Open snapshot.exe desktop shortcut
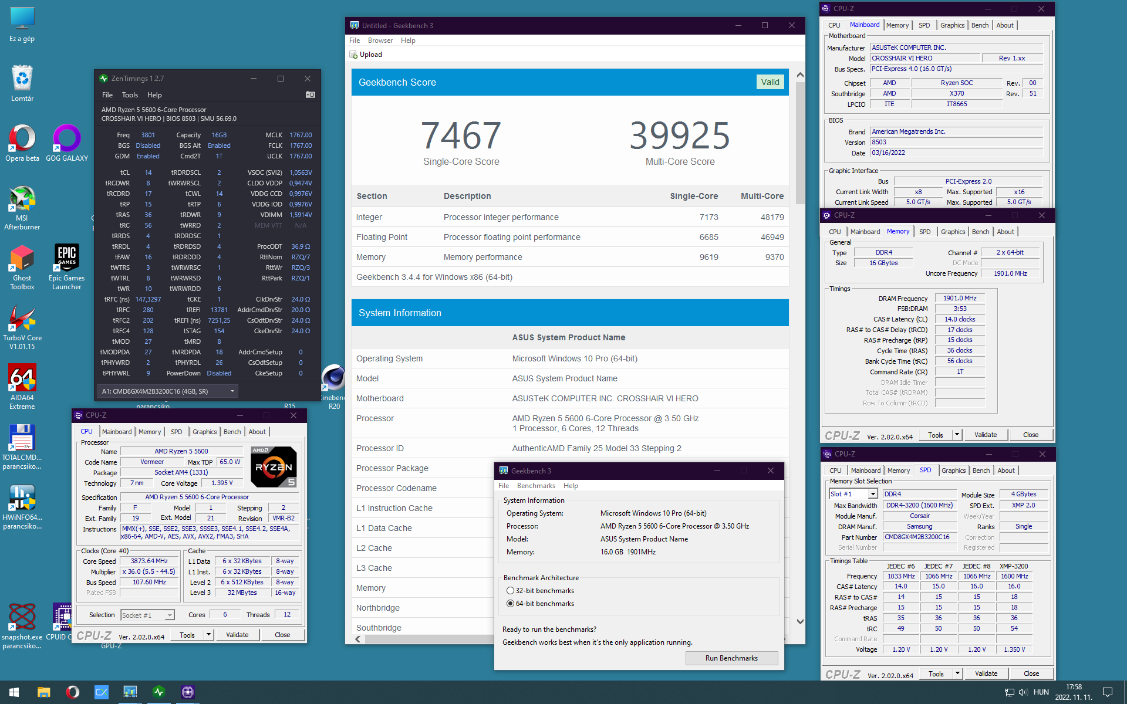The height and width of the screenshot is (704, 1127). point(22,627)
